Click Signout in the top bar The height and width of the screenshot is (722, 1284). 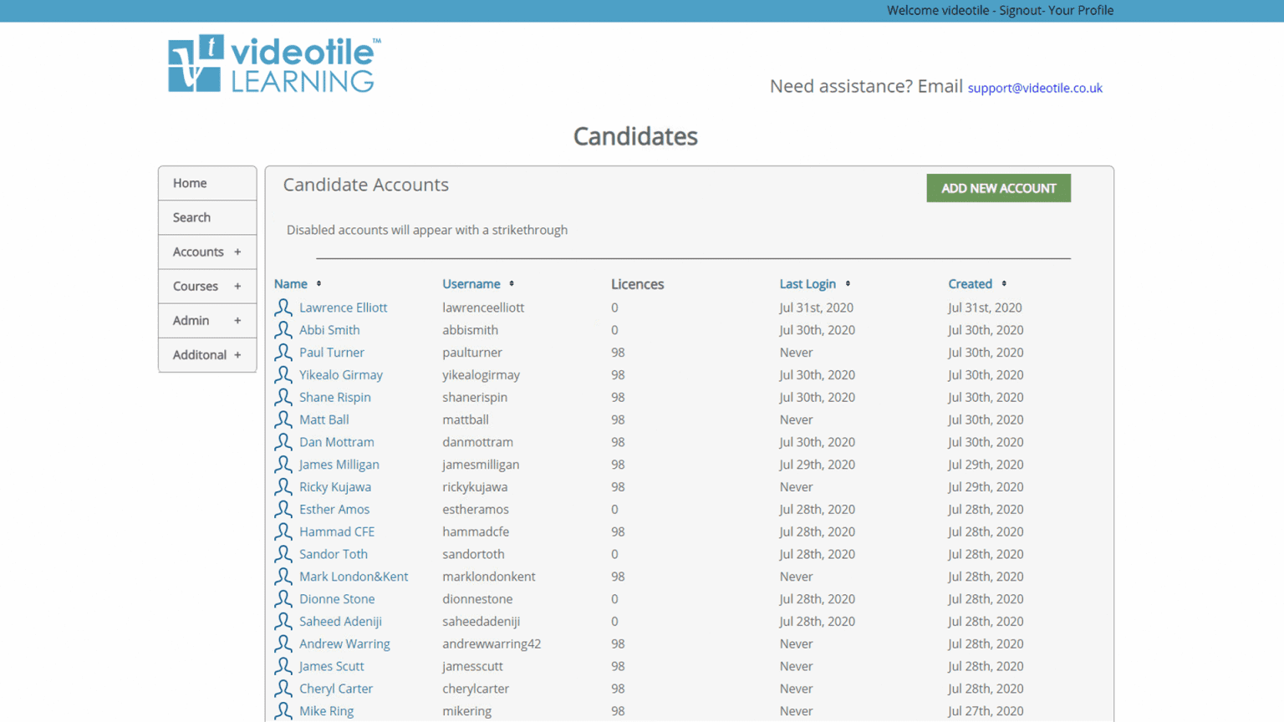pos(1020,11)
